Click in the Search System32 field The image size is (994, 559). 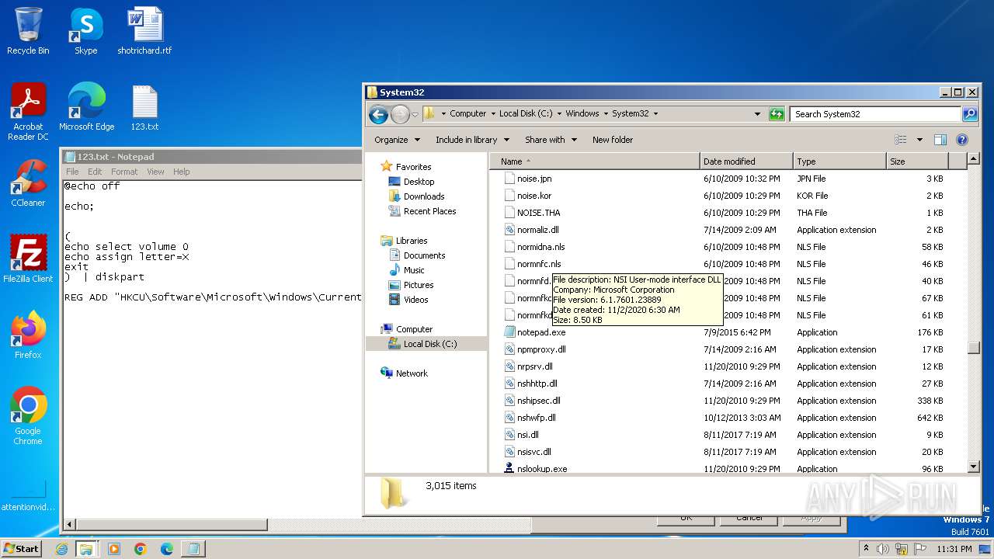coord(876,114)
